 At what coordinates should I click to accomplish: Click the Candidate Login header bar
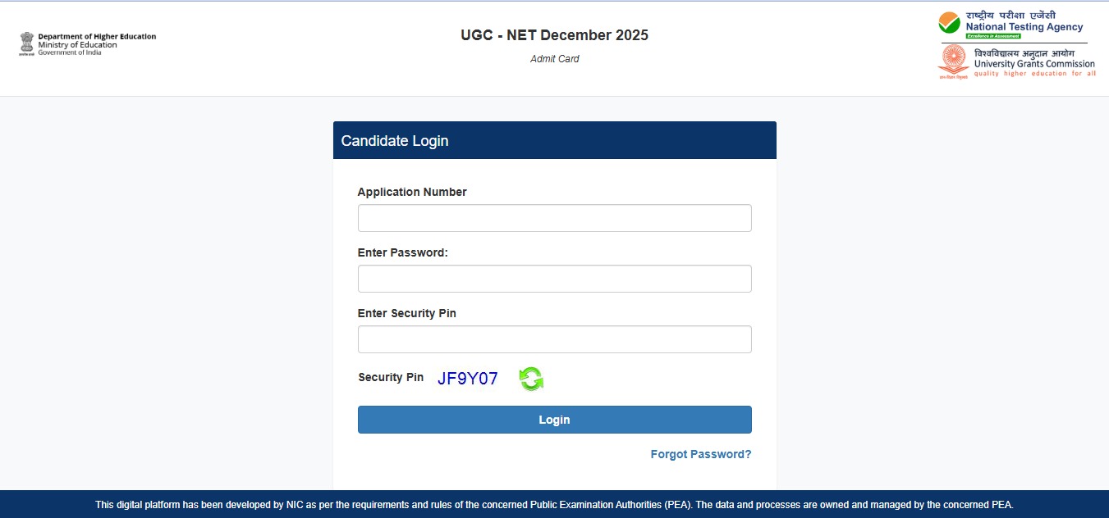(x=554, y=140)
